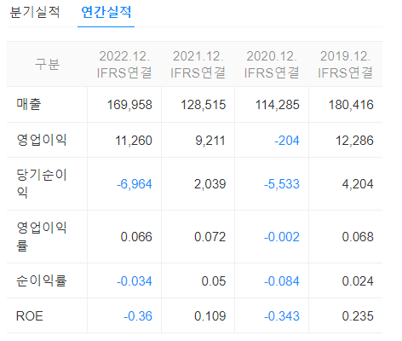Click the net income value -5,533
The height and width of the screenshot is (341, 402).
(x=282, y=184)
